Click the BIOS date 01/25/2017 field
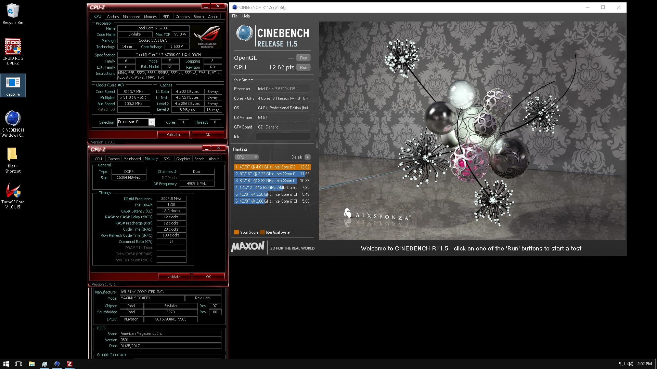Image resolution: width=657 pixels, height=369 pixels. [x=170, y=346]
